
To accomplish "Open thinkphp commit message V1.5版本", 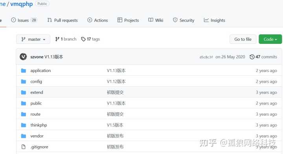I will coord(115,125).
